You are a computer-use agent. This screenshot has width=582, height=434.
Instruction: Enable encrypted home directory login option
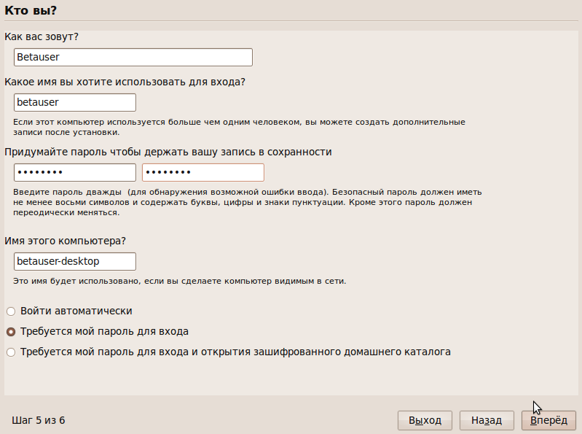click(228, 352)
